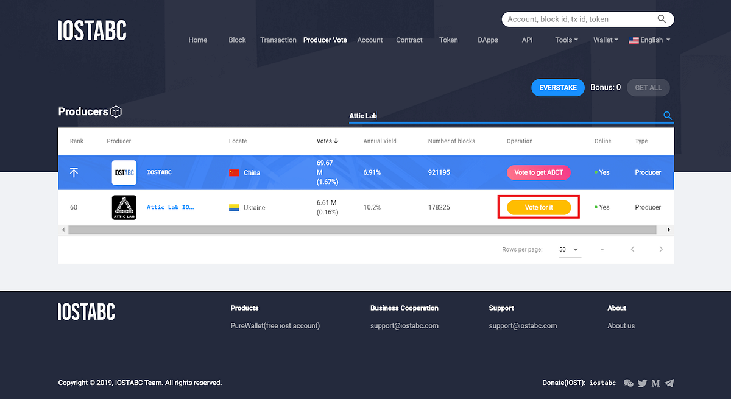The height and width of the screenshot is (399, 731).
Task: Click the iostabc donate account text
Action: point(603,383)
